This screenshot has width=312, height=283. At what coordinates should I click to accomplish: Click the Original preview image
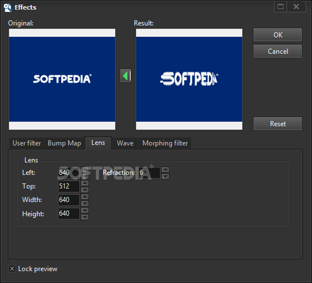click(x=62, y=79)
